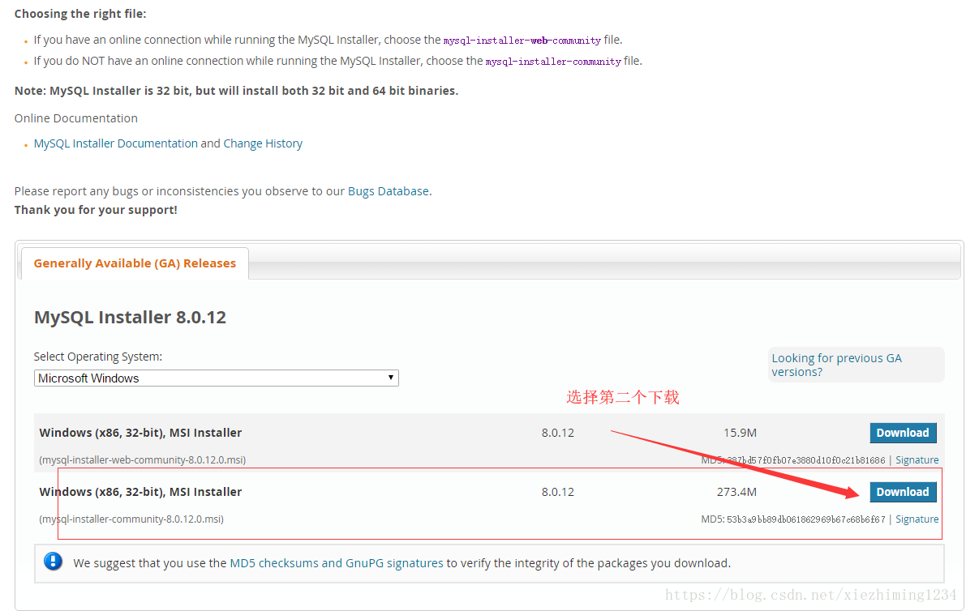Click the blog.csdn.net watermark URL
Viewport: 966px width, 611px height.
tap(811, 596)
